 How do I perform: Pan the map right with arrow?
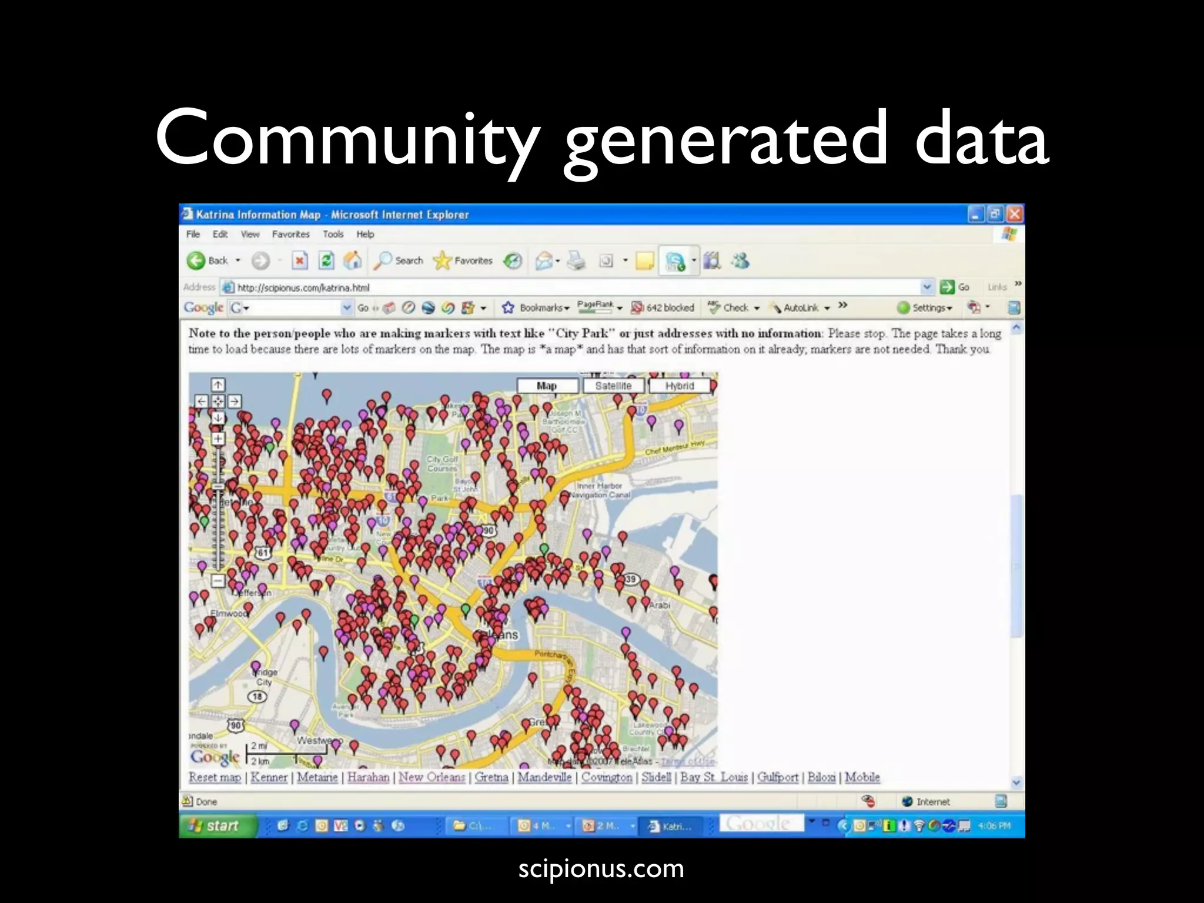235,402
